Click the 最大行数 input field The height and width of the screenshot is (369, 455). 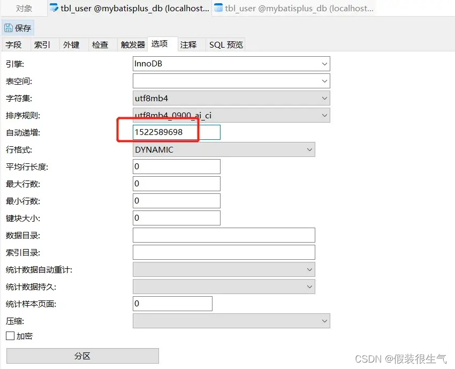tap(177, 184)
